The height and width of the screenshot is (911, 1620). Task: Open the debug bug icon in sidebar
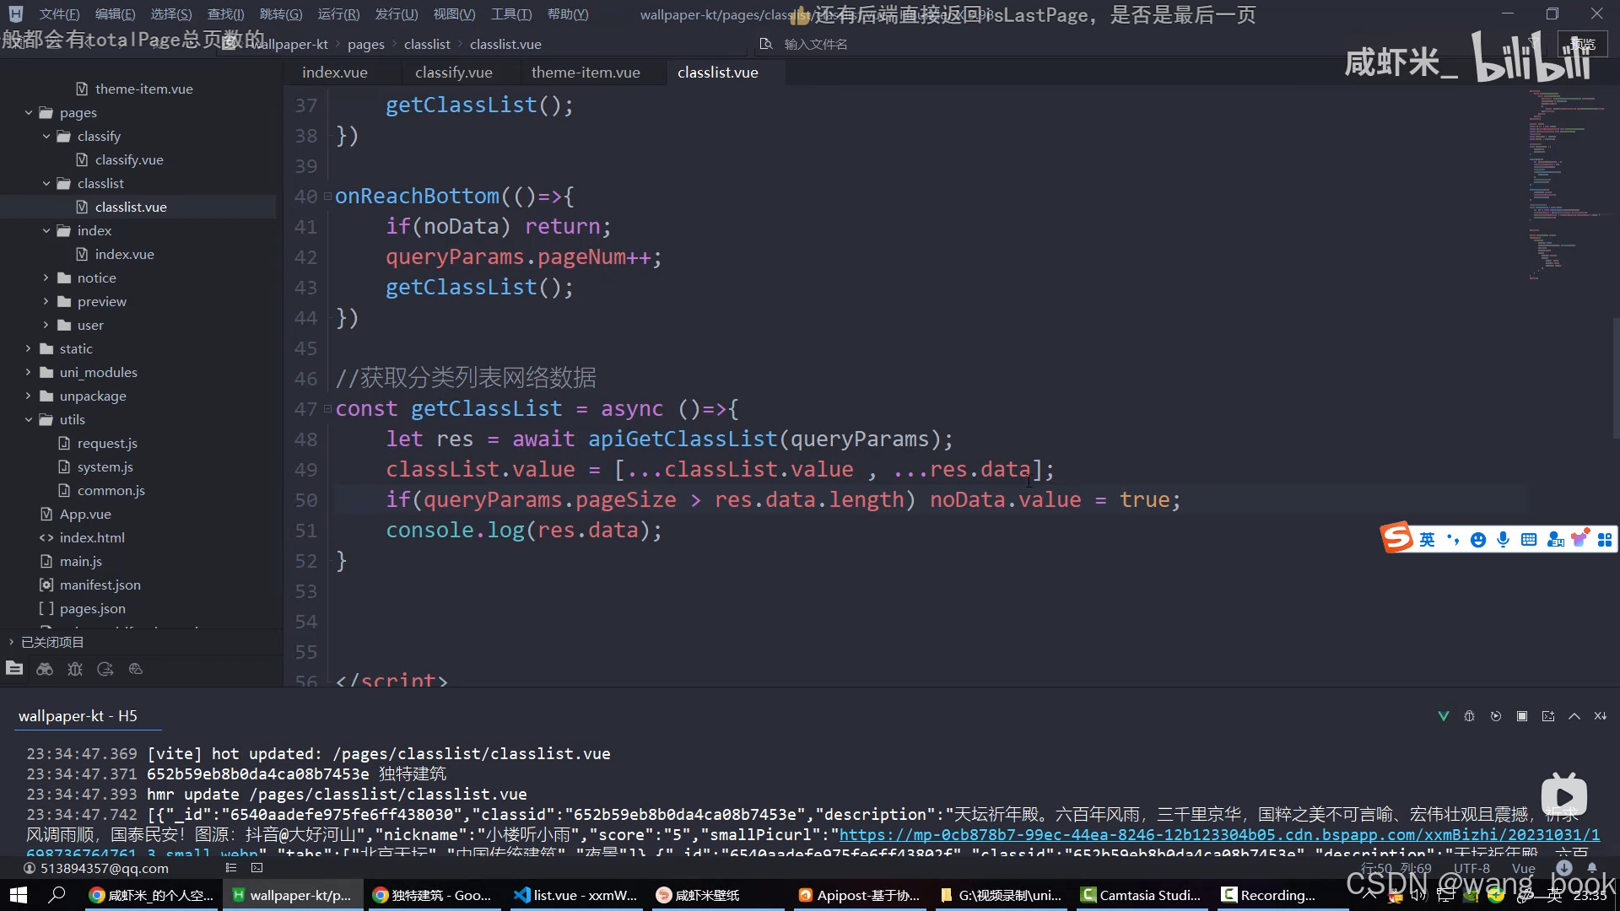[x=75, y=669]
